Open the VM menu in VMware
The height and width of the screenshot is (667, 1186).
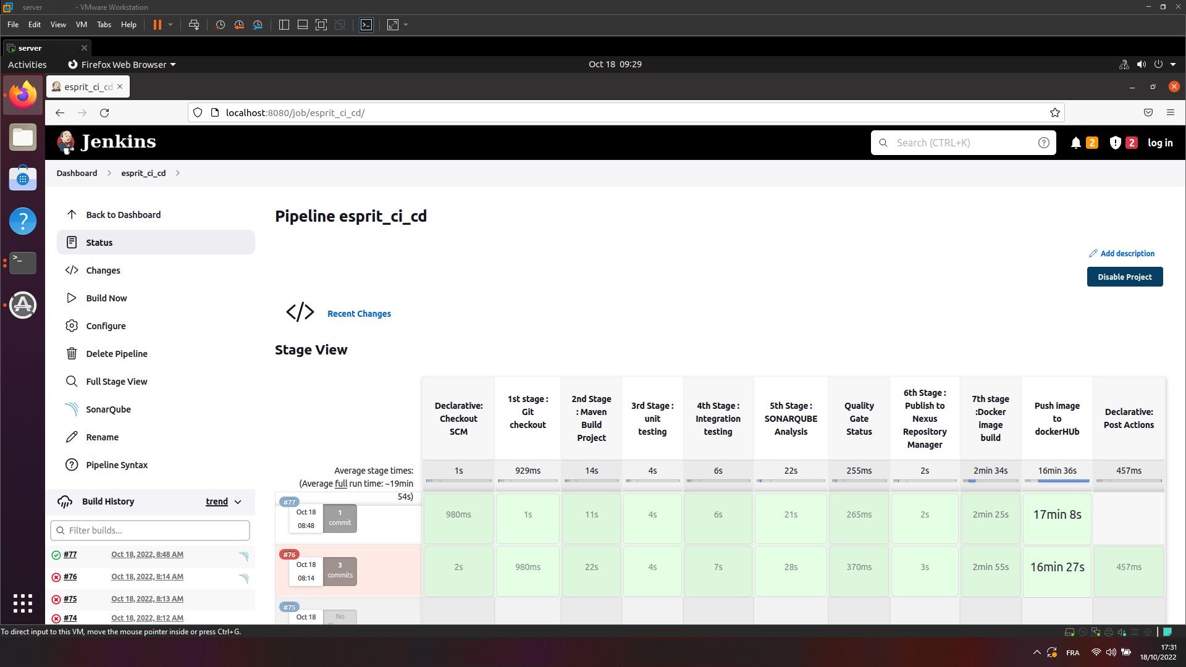click(81, 25)
